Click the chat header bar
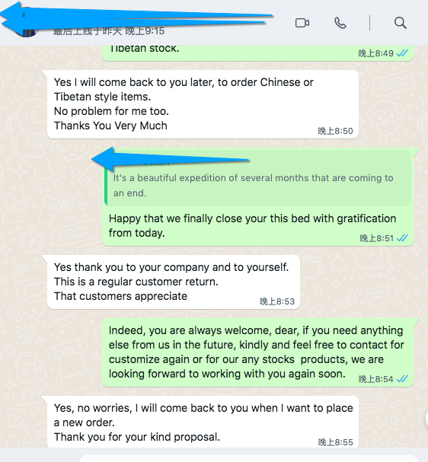The image size is (428, 462). tap(214, 23)
